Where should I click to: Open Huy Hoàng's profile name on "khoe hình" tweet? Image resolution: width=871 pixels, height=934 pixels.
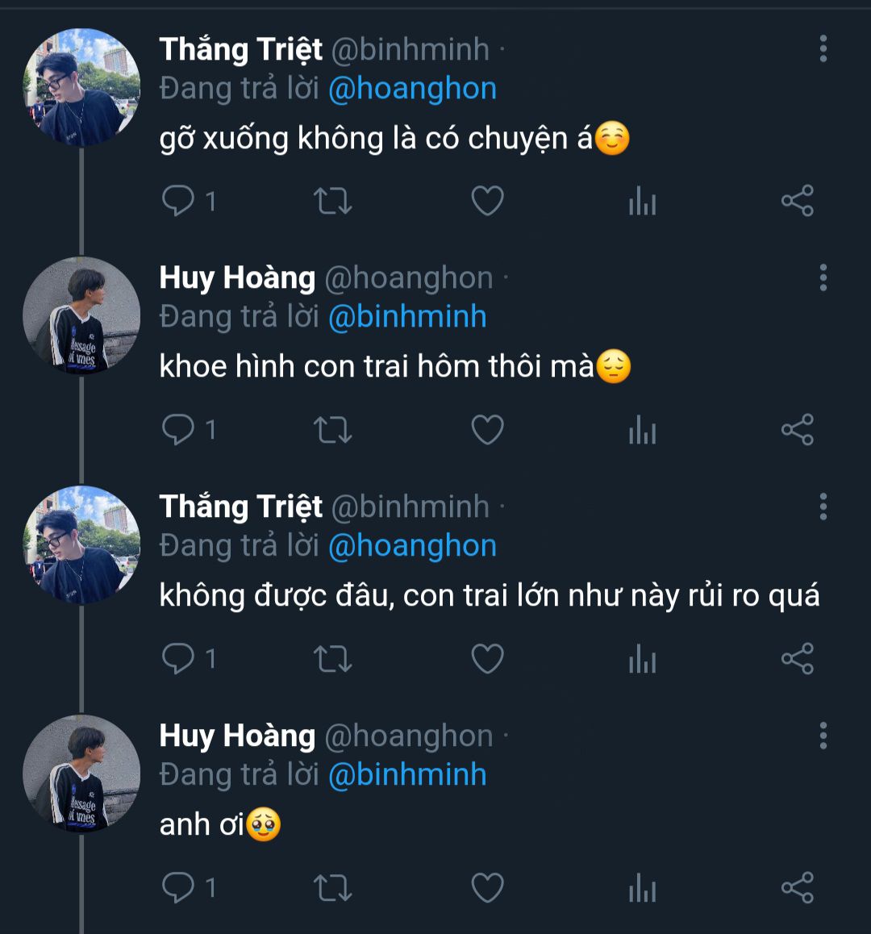click(237, 278)
